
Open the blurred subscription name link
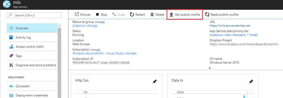pyautogui.click(x=104, y=53)
